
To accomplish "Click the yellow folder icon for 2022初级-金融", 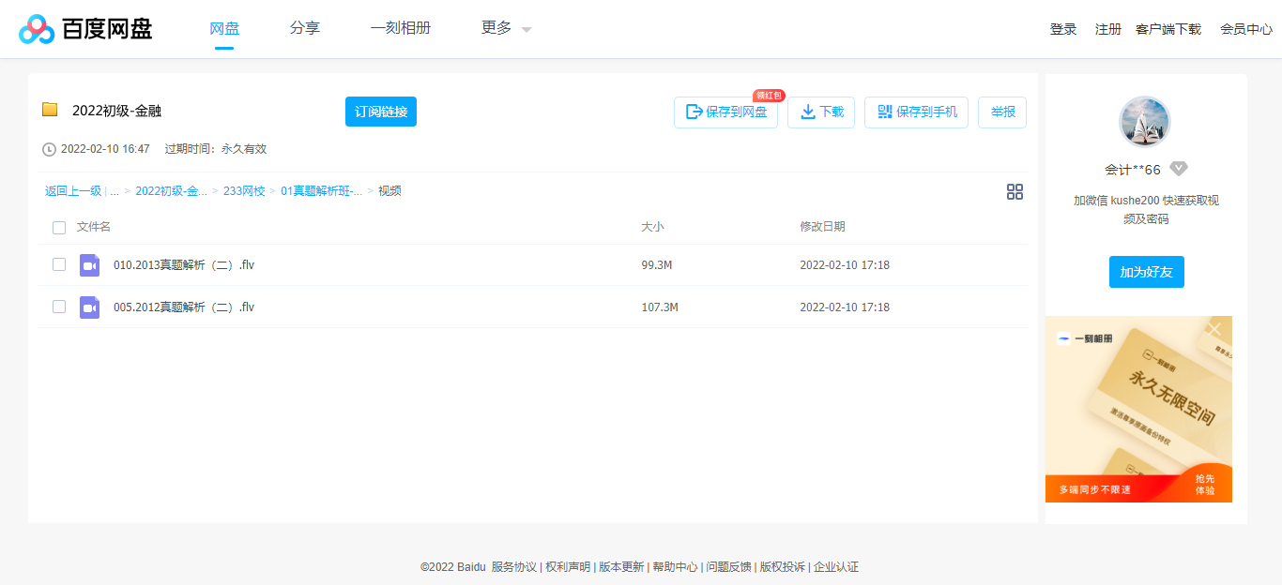I will tap(50, 110).
